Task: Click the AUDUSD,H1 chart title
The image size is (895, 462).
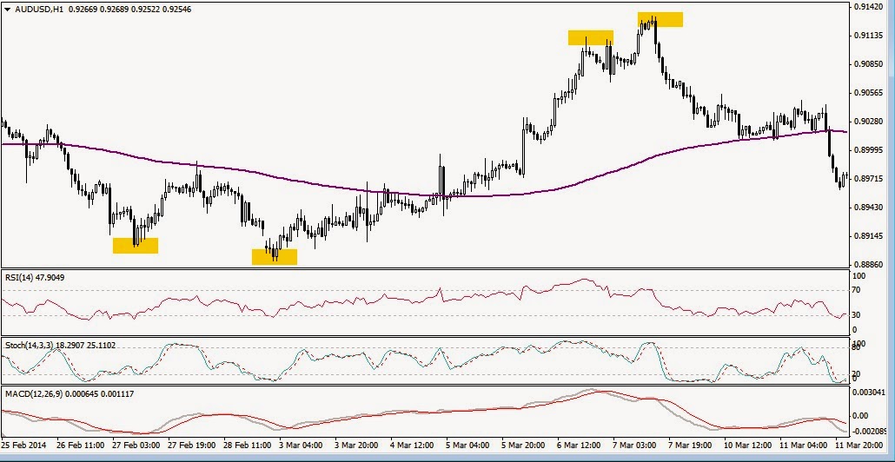Action: pyautogui.click(x=38, y=10)
